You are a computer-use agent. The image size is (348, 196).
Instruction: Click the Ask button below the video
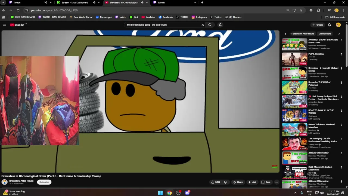(252, 182)
